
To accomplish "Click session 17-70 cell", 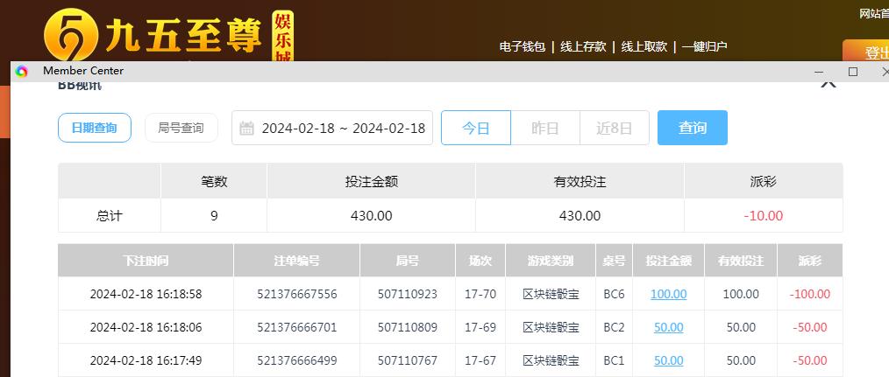I will click(480, 295).
